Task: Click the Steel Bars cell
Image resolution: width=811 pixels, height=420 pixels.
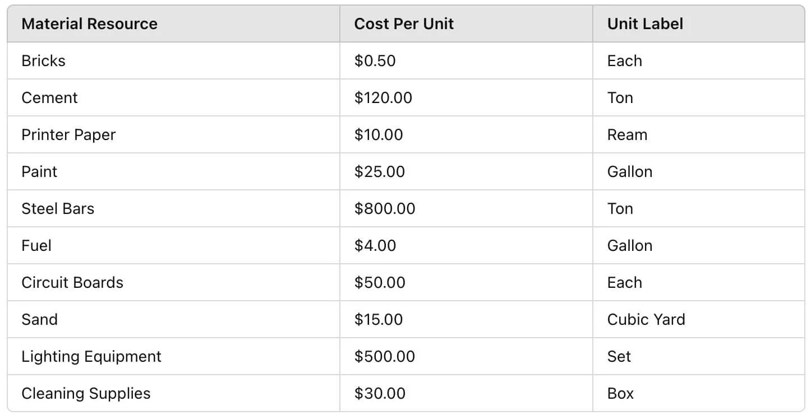Action: point(58,209)
